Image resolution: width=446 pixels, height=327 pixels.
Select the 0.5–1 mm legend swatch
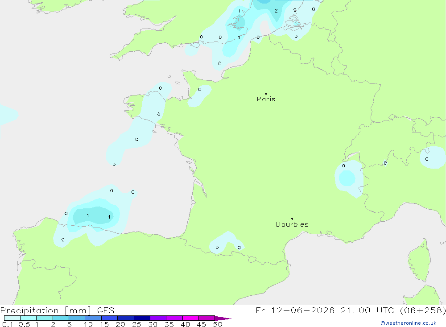click(29, 318)
